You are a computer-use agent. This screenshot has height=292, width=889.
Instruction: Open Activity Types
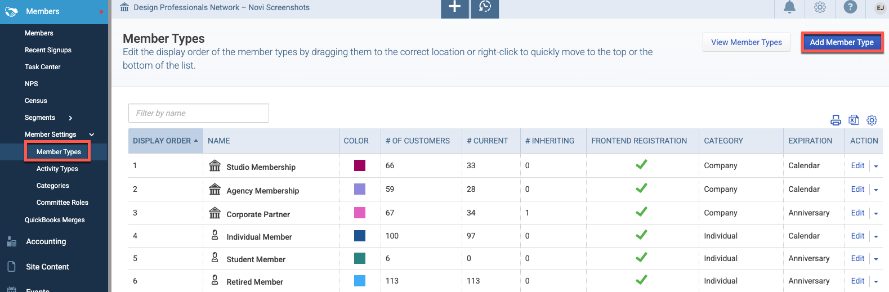[57, 169]
